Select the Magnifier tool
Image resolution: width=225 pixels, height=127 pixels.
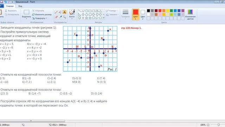64,17
